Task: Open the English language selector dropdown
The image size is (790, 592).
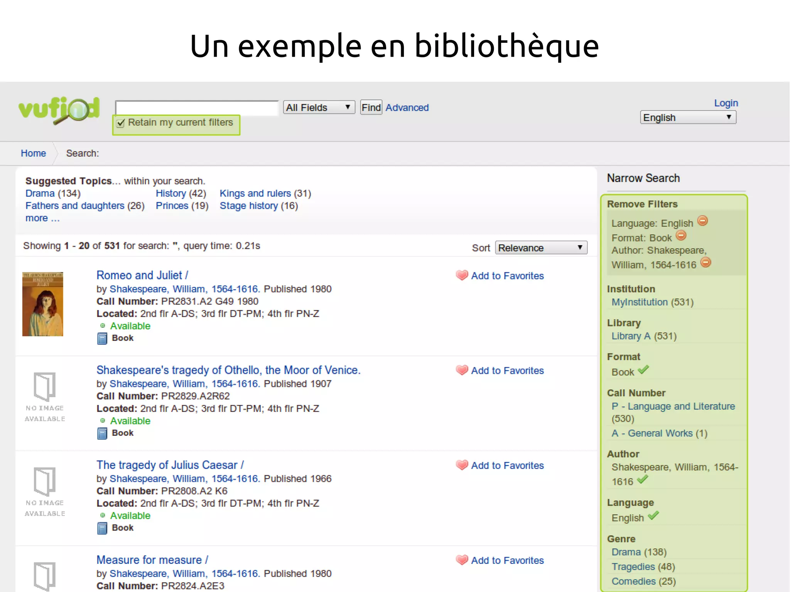Action: tap(688, 117)
